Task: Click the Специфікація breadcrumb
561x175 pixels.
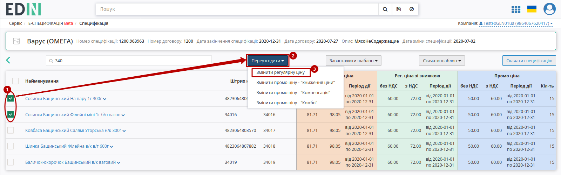Action: pos(94,23)
